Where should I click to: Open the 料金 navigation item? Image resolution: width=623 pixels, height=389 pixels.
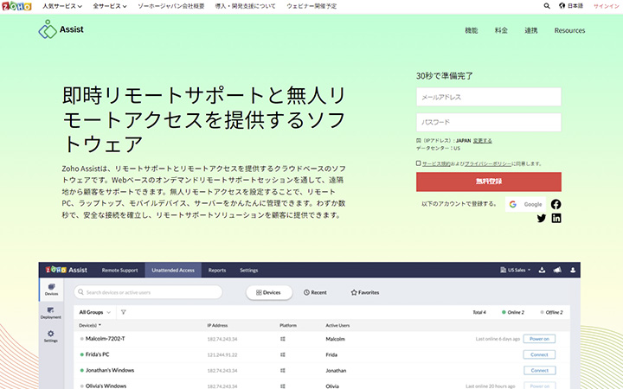tap(501, 30)
